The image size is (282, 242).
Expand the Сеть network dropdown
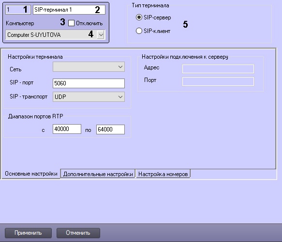[x=89, y=67]
